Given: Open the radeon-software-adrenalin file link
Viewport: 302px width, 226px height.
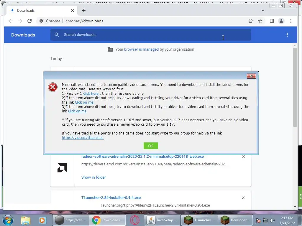Looking at the screenshot, I should click(x=142, y=157).
